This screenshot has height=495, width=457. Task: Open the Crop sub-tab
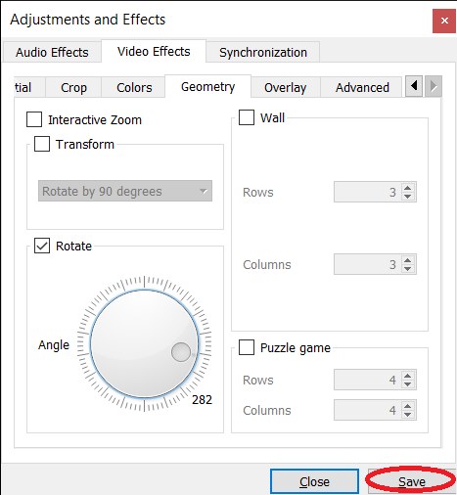(73, 87)
